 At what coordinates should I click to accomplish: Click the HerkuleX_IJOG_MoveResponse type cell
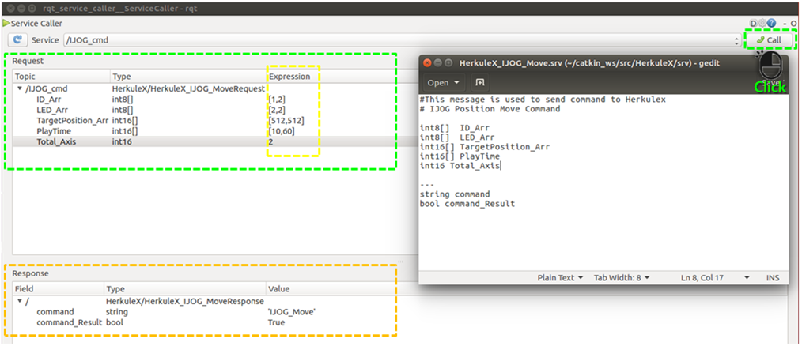184,301
